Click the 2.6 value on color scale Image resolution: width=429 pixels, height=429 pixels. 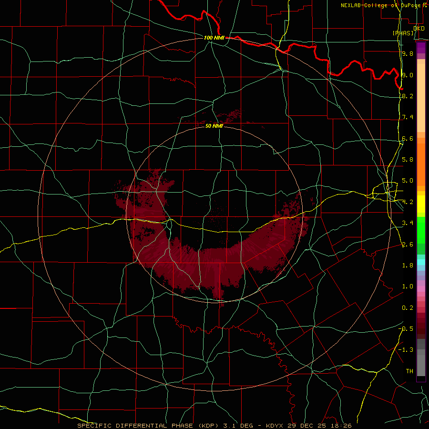pos(408,245)
